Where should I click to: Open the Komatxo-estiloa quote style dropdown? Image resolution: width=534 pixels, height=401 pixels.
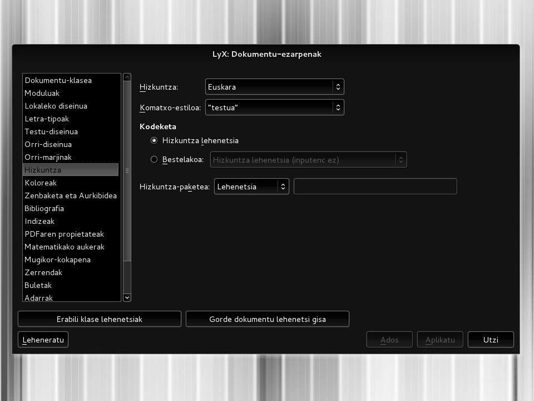[x=274, y=107]
